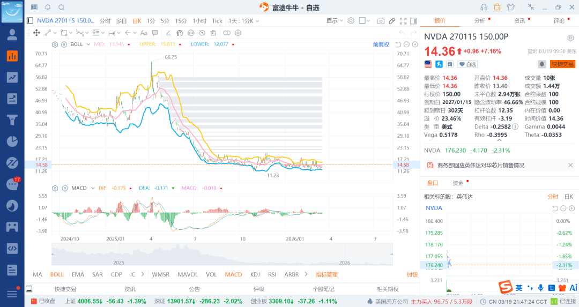Set price alert with bell icon

click(x=541, y=64)
